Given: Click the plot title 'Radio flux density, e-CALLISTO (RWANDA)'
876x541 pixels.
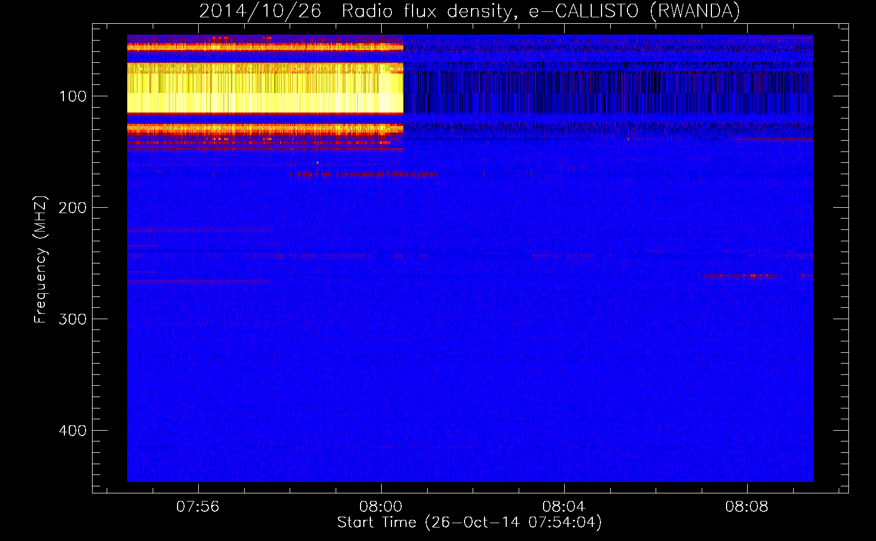Looking at the screenshot, I should (x=541, y=11).
